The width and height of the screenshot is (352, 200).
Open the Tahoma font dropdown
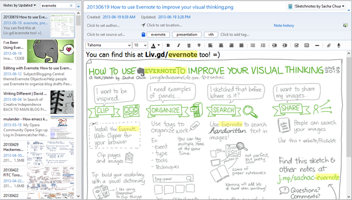pos(108,45)
